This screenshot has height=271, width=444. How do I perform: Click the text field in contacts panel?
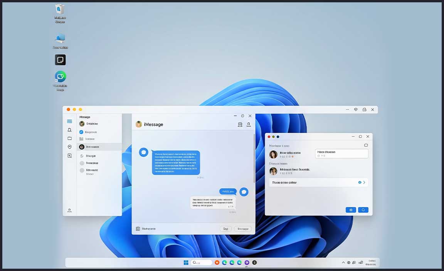pos(341,154)
